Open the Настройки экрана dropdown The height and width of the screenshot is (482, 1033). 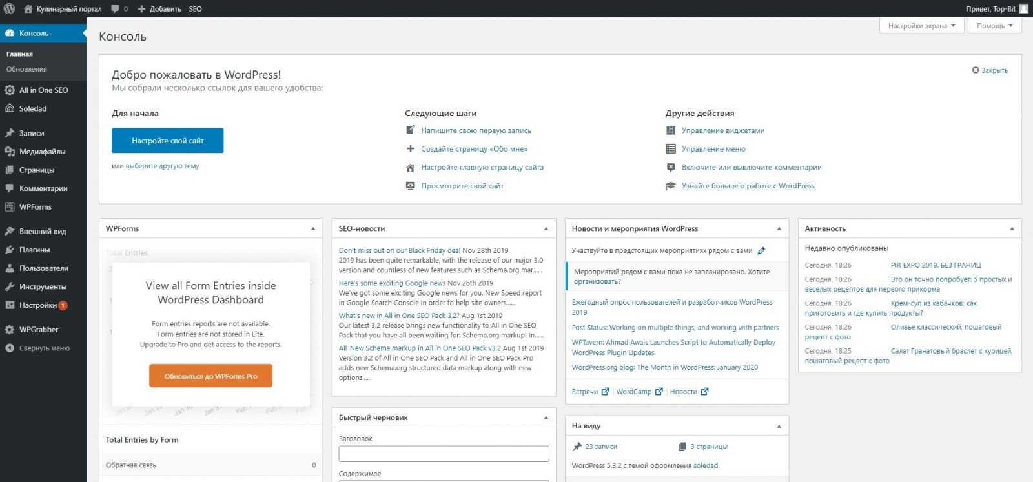[x=921, y=26]
